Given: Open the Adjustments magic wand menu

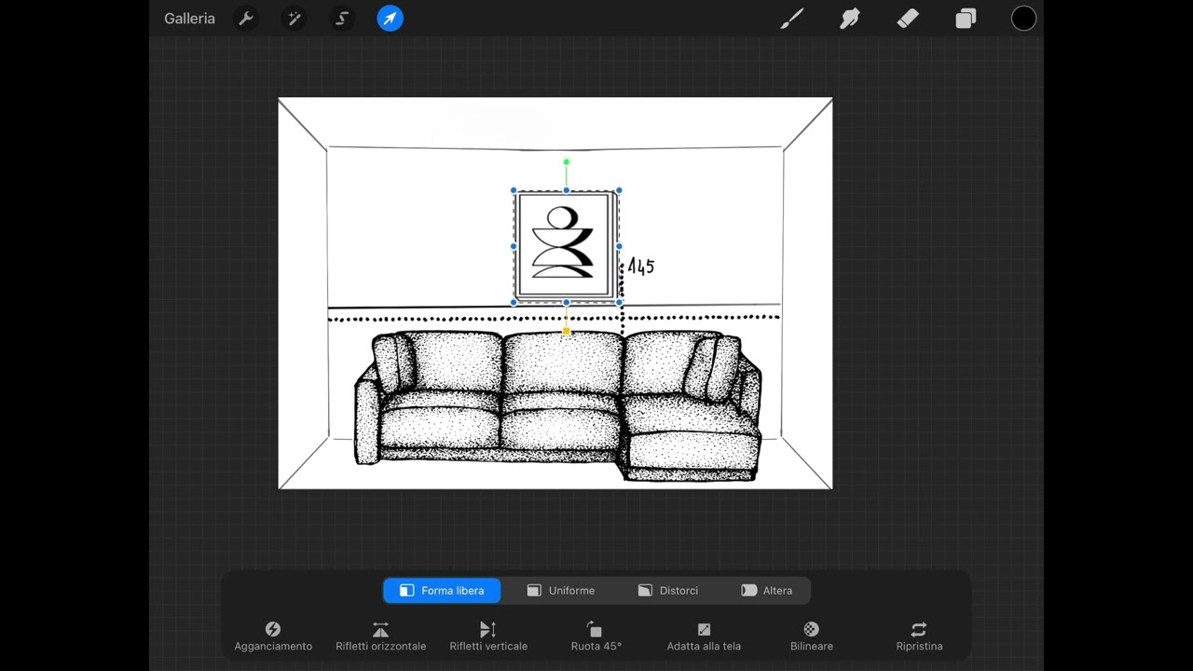Looking at the screenshot, I should click(295, 19).
